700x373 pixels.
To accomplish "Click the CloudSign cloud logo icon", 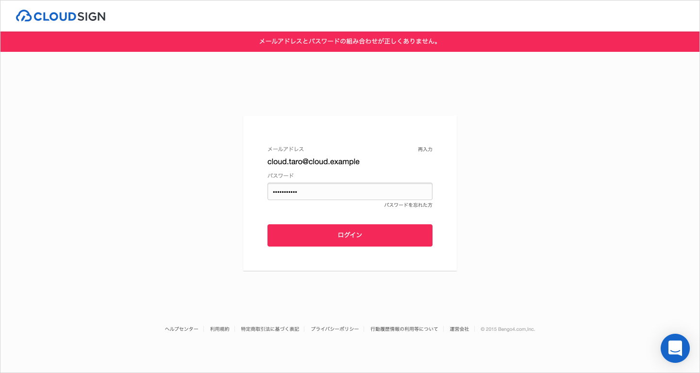I will tap(24, 16).
